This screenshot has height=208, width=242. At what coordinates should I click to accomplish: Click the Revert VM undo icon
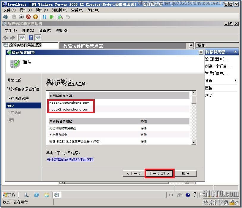(68, 17)
